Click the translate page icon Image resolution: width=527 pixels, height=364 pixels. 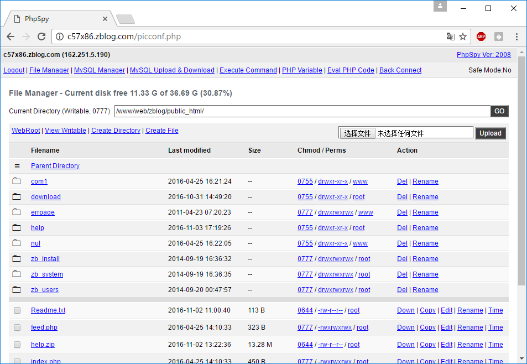[451, 37]
